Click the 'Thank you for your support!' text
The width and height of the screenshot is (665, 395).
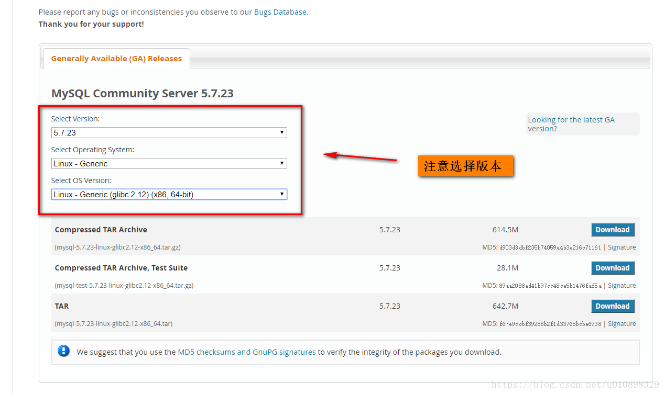(91, 24)
